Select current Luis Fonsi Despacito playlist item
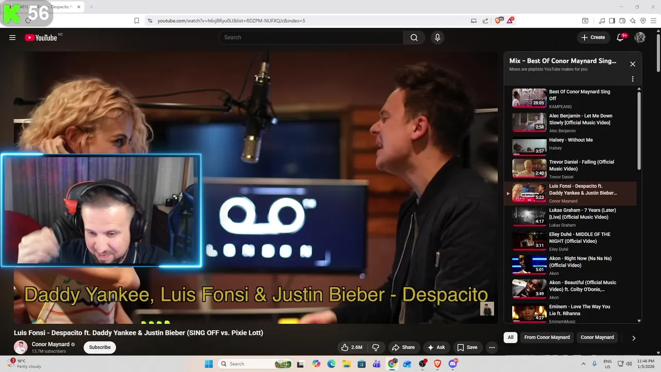This screenshot has width=661, height=372. (x=571, y=193)
